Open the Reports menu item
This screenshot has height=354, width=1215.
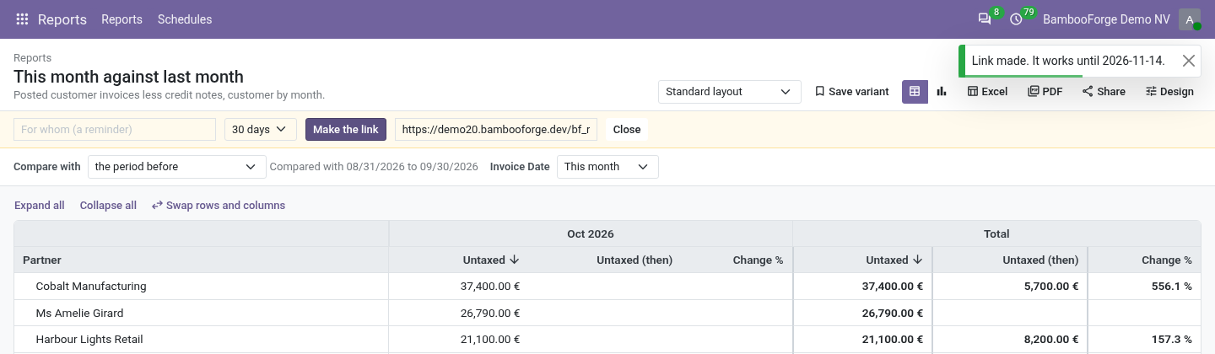pos(121,19)
